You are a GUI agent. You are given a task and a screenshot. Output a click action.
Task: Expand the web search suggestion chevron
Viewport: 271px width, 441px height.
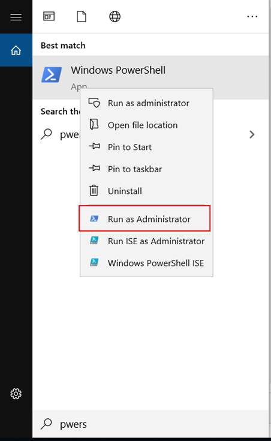(252, 134)
